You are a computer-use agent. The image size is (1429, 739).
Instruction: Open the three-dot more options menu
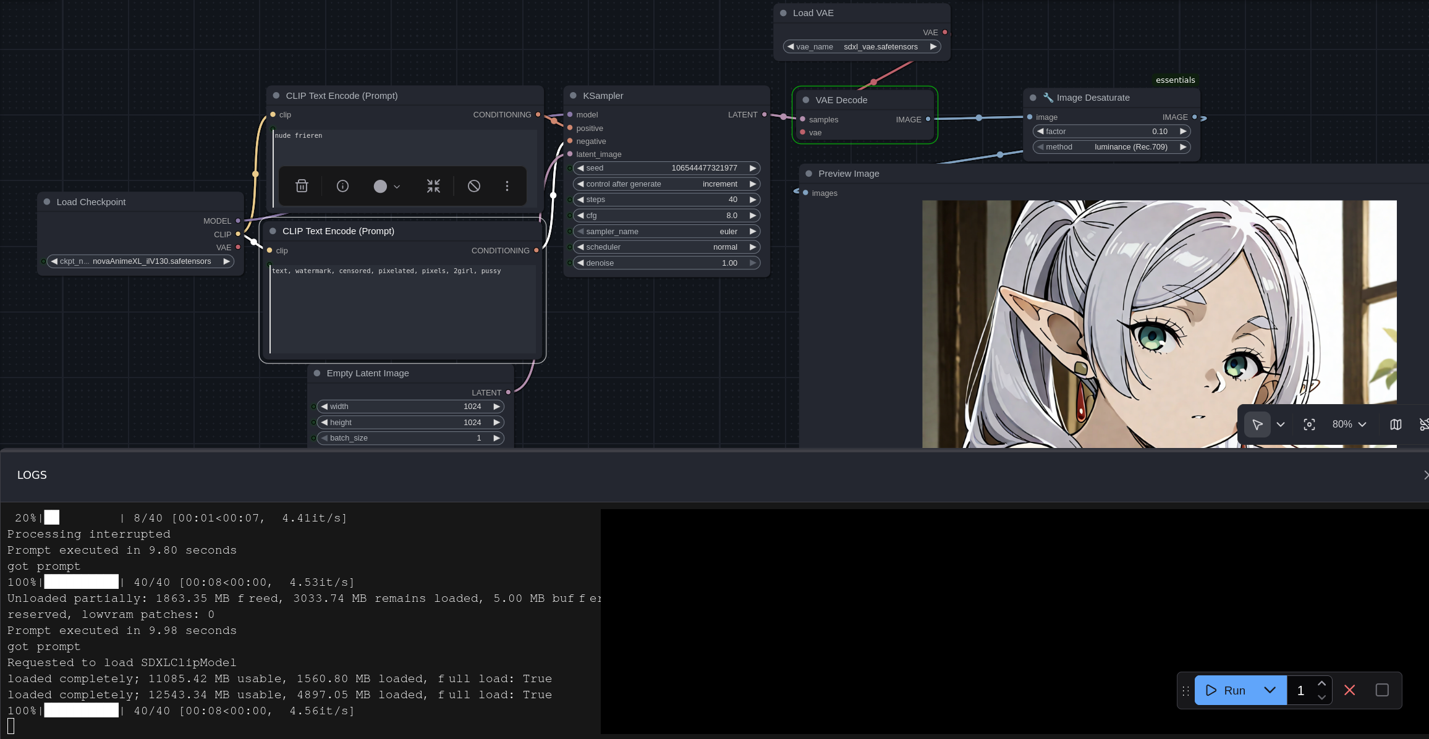click(507, 186)
